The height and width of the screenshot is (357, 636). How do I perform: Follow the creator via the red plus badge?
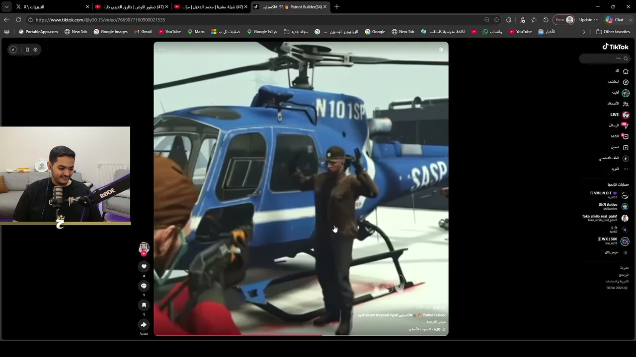[144, 254]
